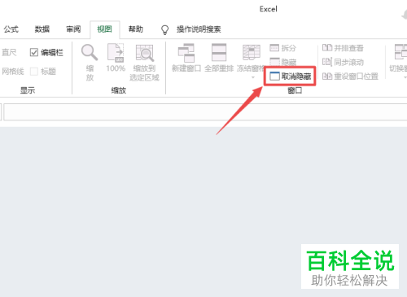Click Zoom to Selection (缩放到选定区域) icon
This screenshot has height=297, width=407.
(x=144, y=53)
